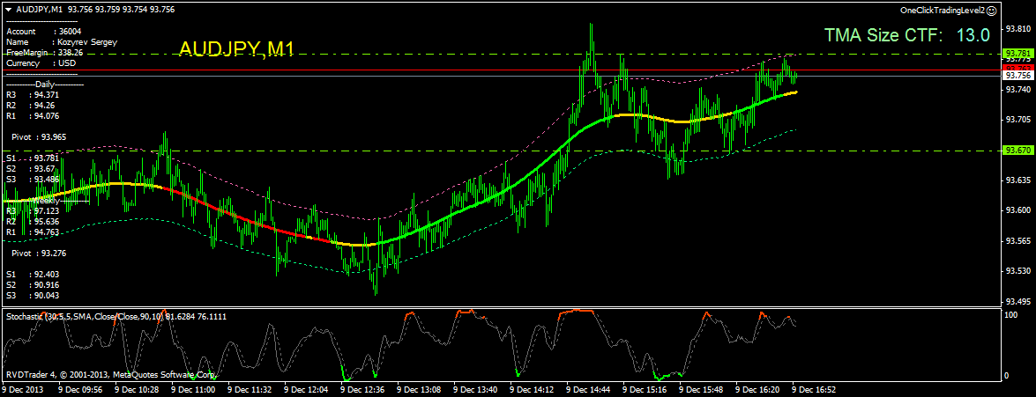Click the 93.600 price axis label
Screen dimensions: 1036x397
point(1017,210)
